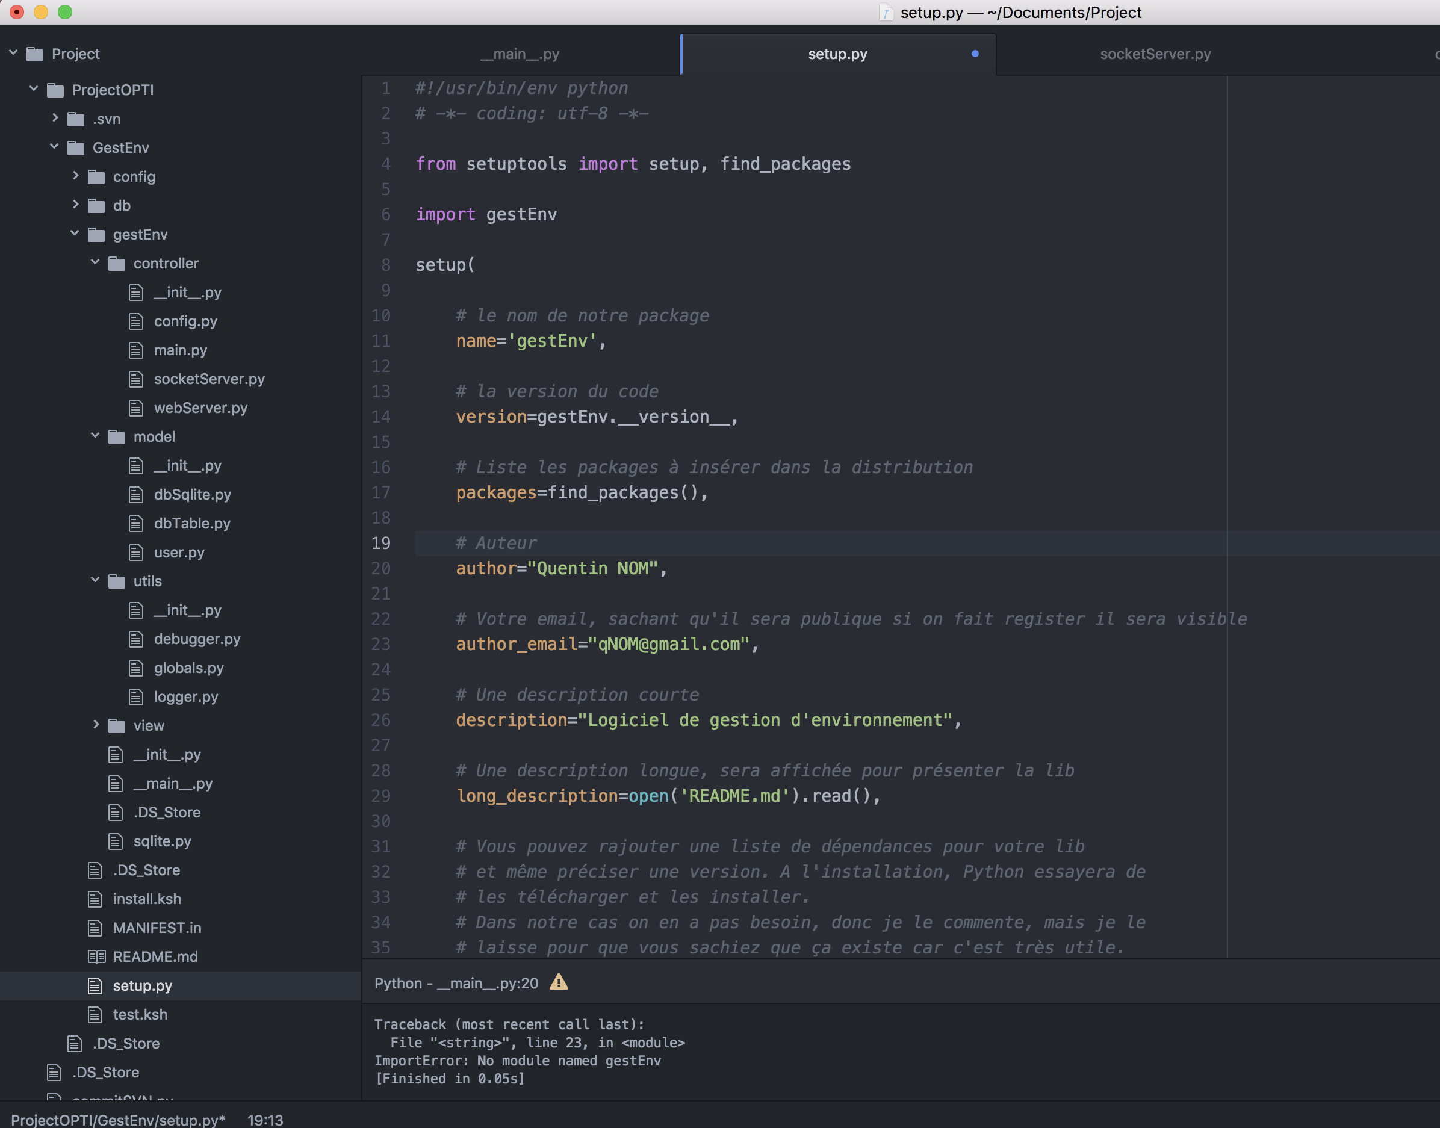The image size is (1440, 1128).
Task: Click the socketServer.py file icon in tree
Action: (x=136, y=379)
